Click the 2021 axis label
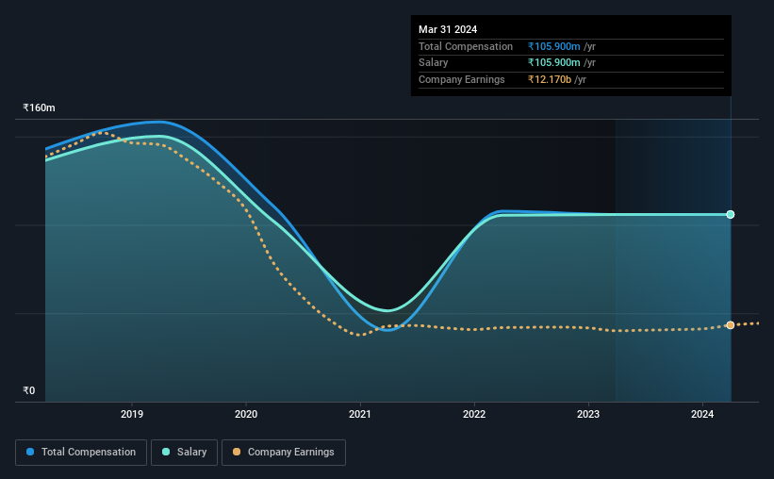The image size is (774, 479). click(360, 414)
